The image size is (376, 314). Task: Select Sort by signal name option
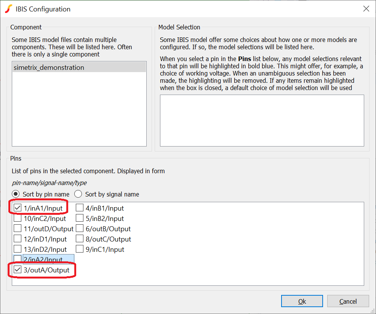[x=78, y=194]
